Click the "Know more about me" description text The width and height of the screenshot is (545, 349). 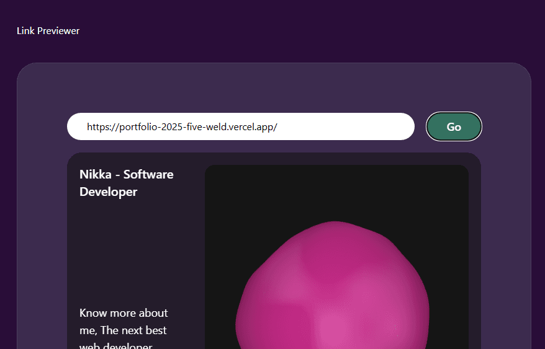124,328
